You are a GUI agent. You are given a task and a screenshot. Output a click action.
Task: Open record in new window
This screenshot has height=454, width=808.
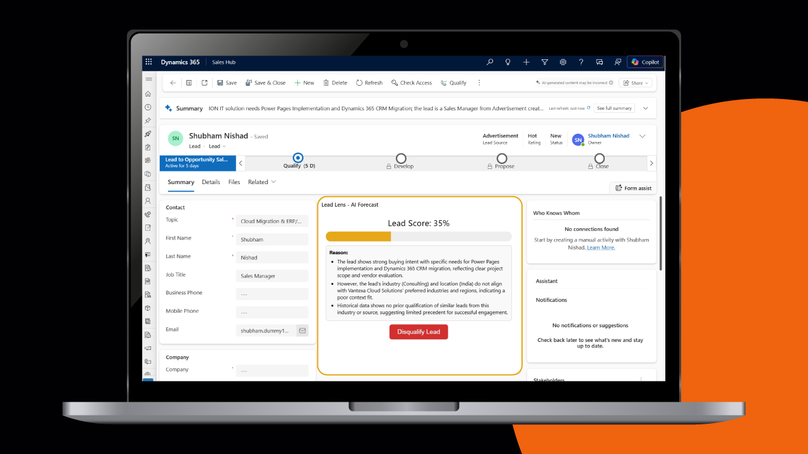[x=205, y=83]
